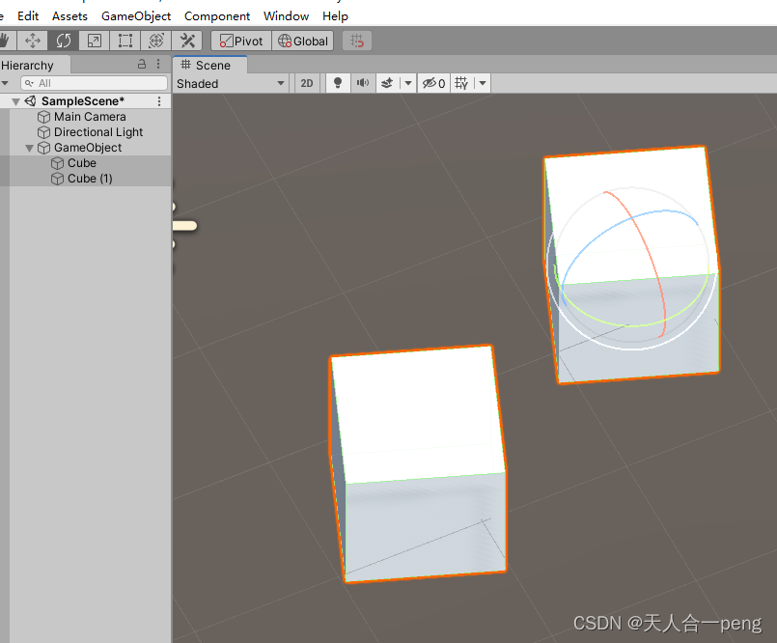Toggle 2D view mode

pyautogui.click(x=306, y=83)
